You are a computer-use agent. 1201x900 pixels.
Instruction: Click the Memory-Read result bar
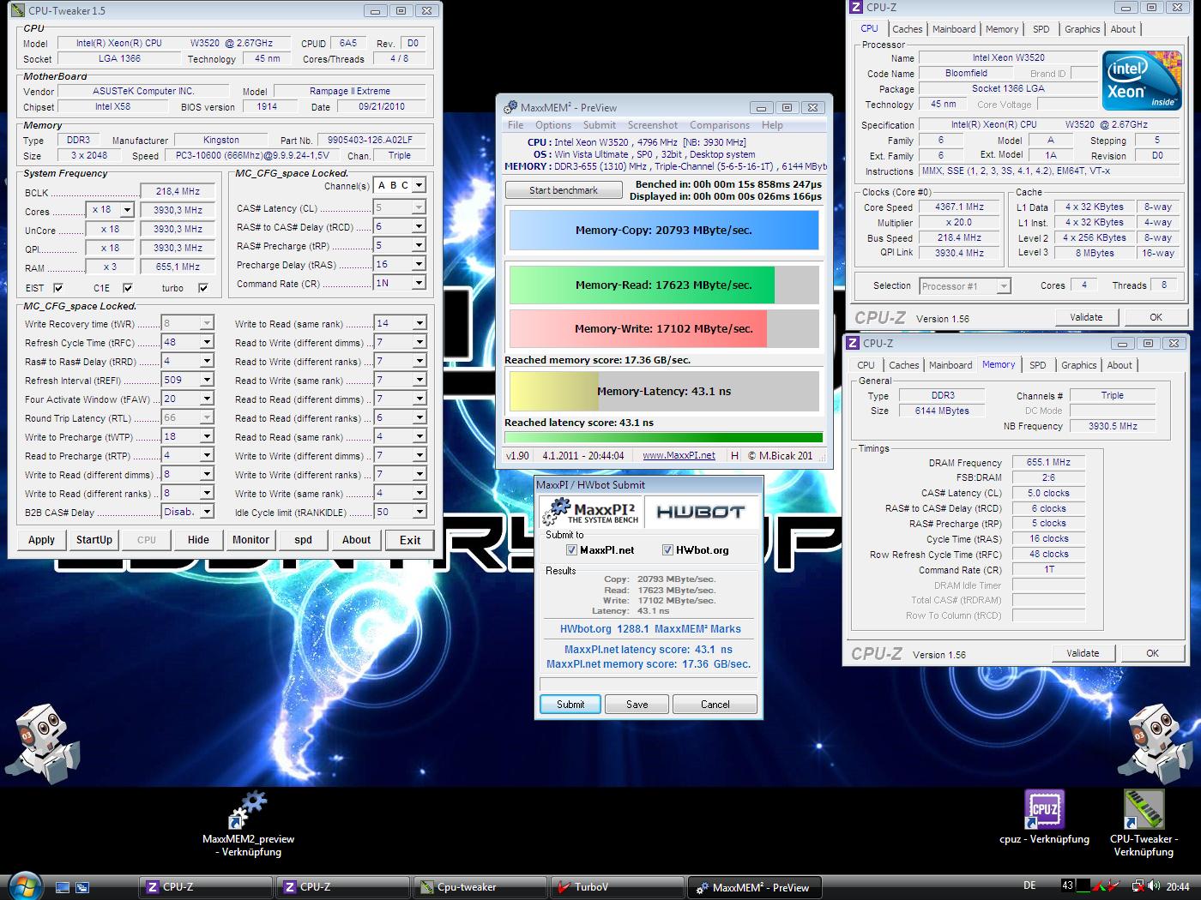(x=664, y=285)
